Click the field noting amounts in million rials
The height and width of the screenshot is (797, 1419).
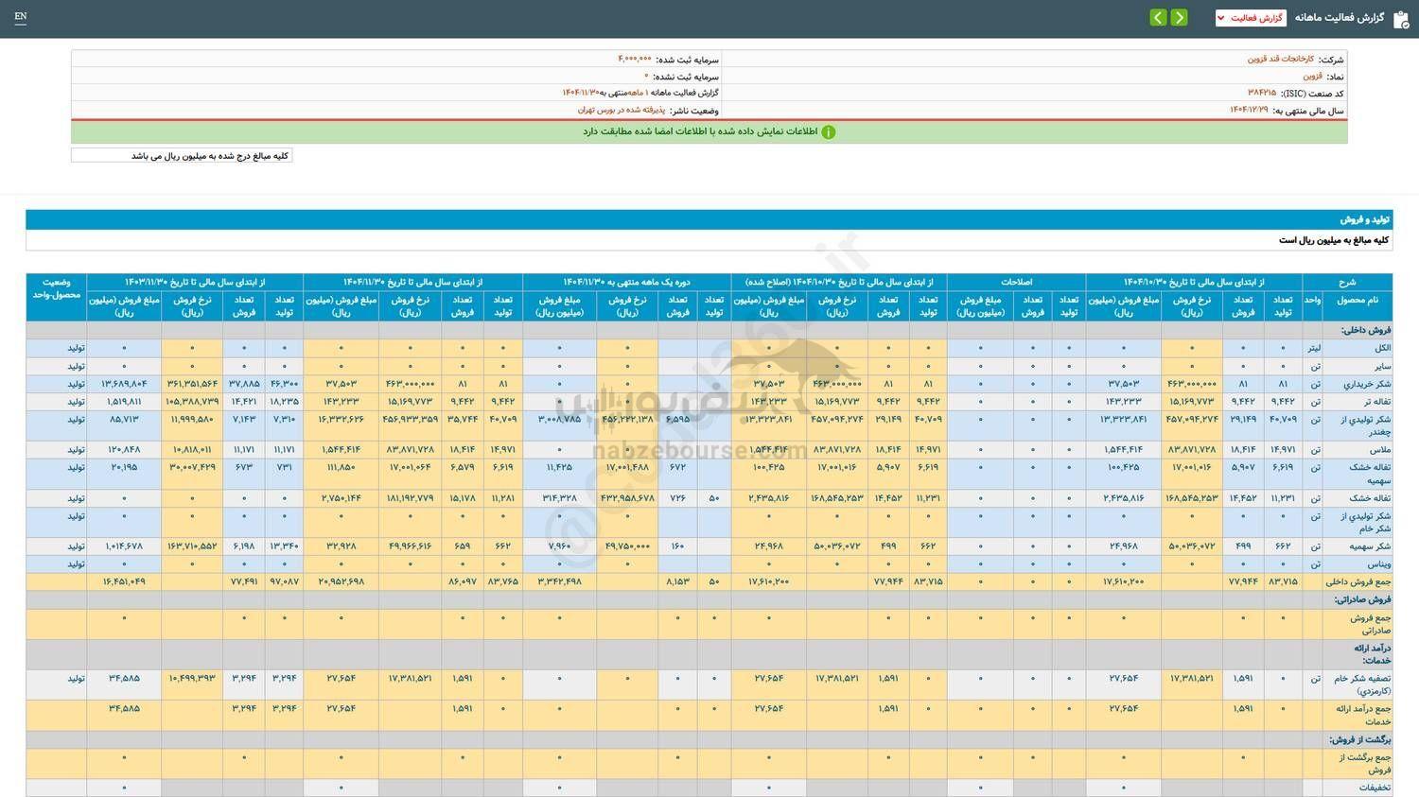coord(182,156)
